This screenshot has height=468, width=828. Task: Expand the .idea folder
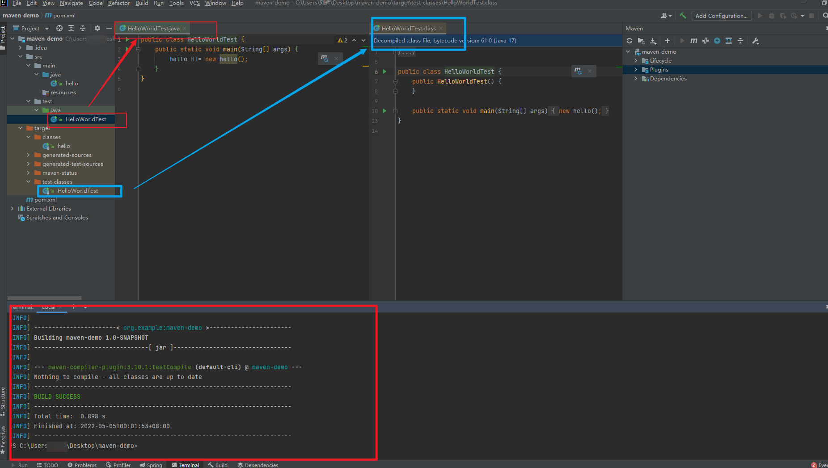(20, 48)
